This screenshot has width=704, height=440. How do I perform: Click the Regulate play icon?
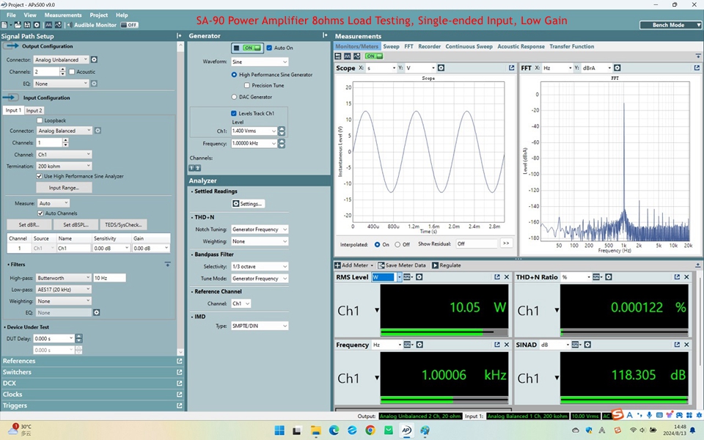tap(435, 265)
